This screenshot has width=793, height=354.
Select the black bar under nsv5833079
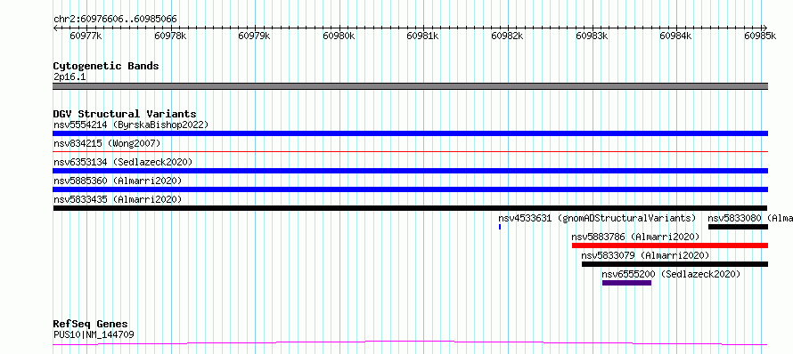[674, 264]
